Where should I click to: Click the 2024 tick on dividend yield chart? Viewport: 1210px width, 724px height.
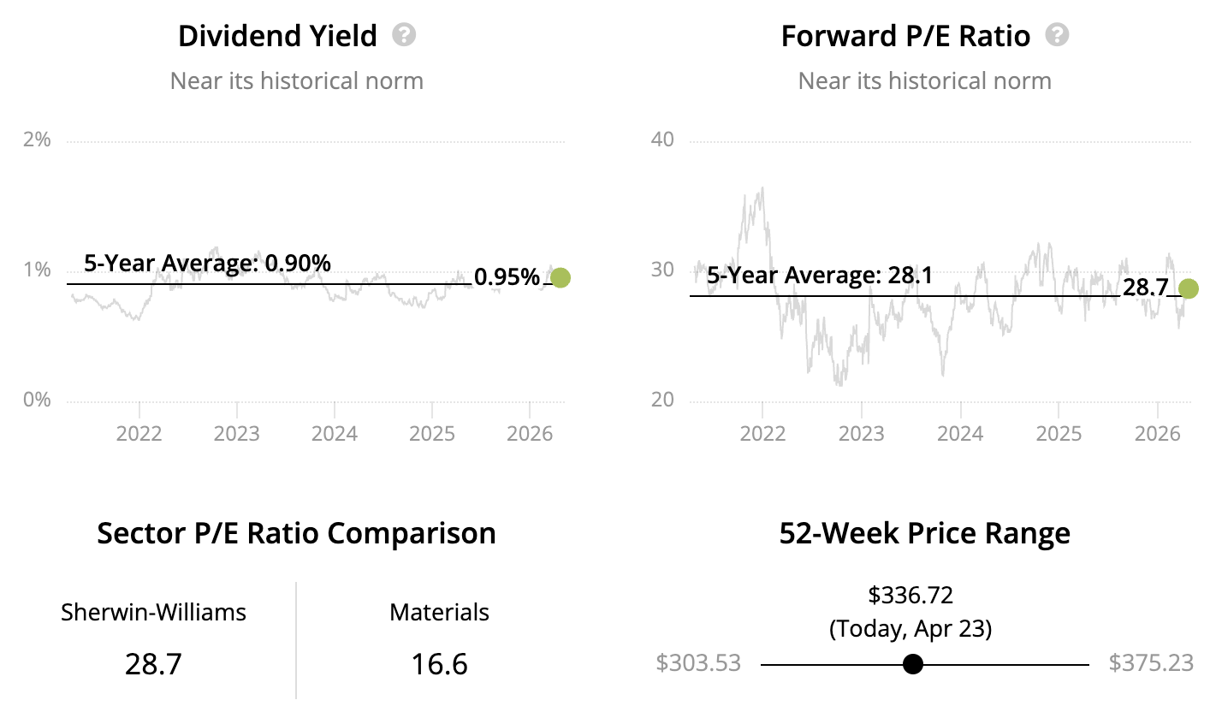pos(334,433)
